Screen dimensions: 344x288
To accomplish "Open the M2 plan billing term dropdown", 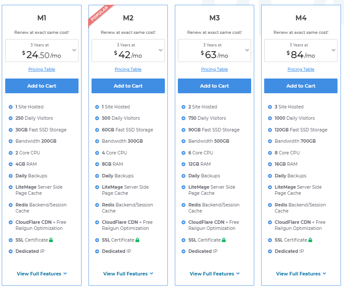I will tap(128, 50).
